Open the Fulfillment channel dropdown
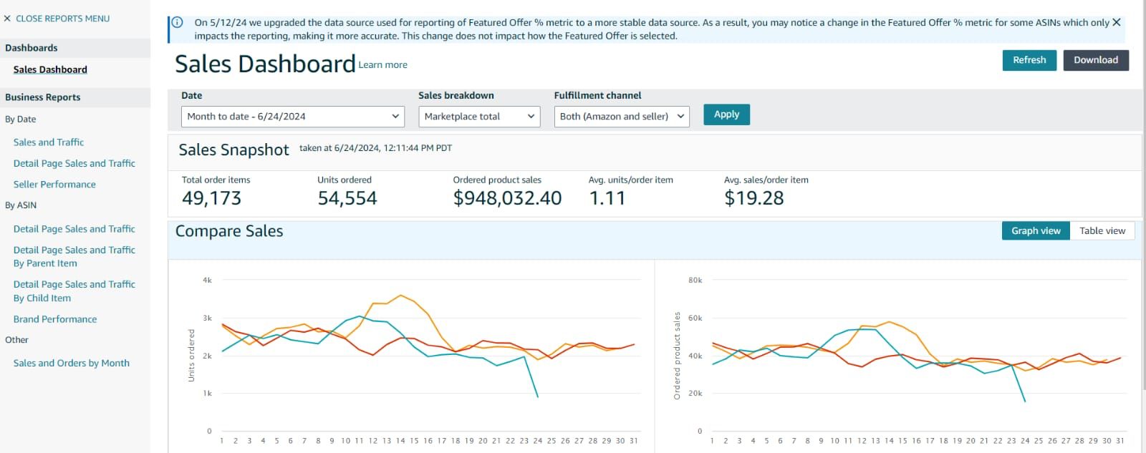1146x453 pixels. click(622, 117)
